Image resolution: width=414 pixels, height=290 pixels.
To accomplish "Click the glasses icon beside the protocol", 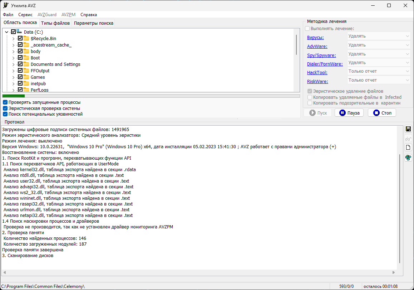I will 408,139.
